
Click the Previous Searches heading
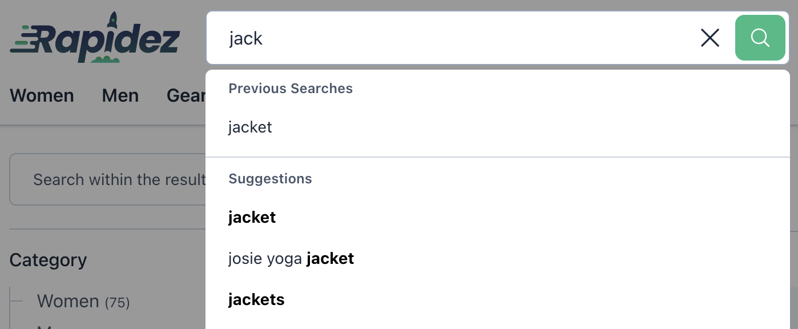pyautogui.click(x=291, y=89)
